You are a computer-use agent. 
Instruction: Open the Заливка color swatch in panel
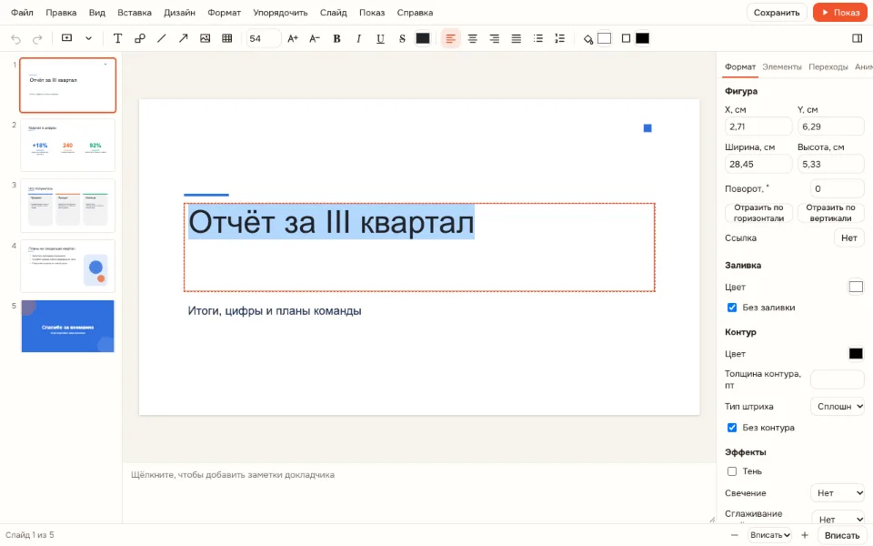pos(856,287)
